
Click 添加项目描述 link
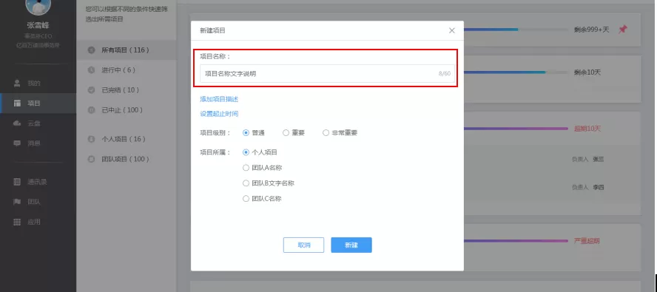pos(219,99)
